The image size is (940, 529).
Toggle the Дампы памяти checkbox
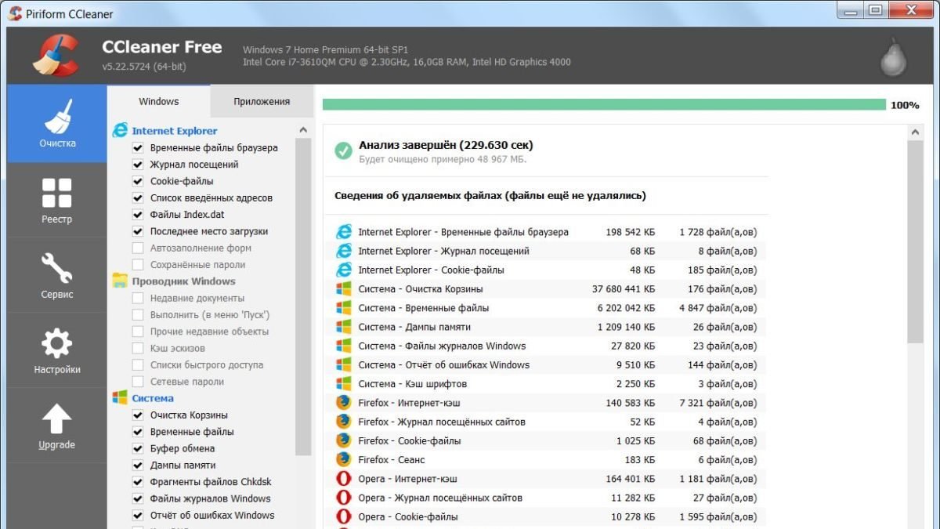tap(137, 465)
